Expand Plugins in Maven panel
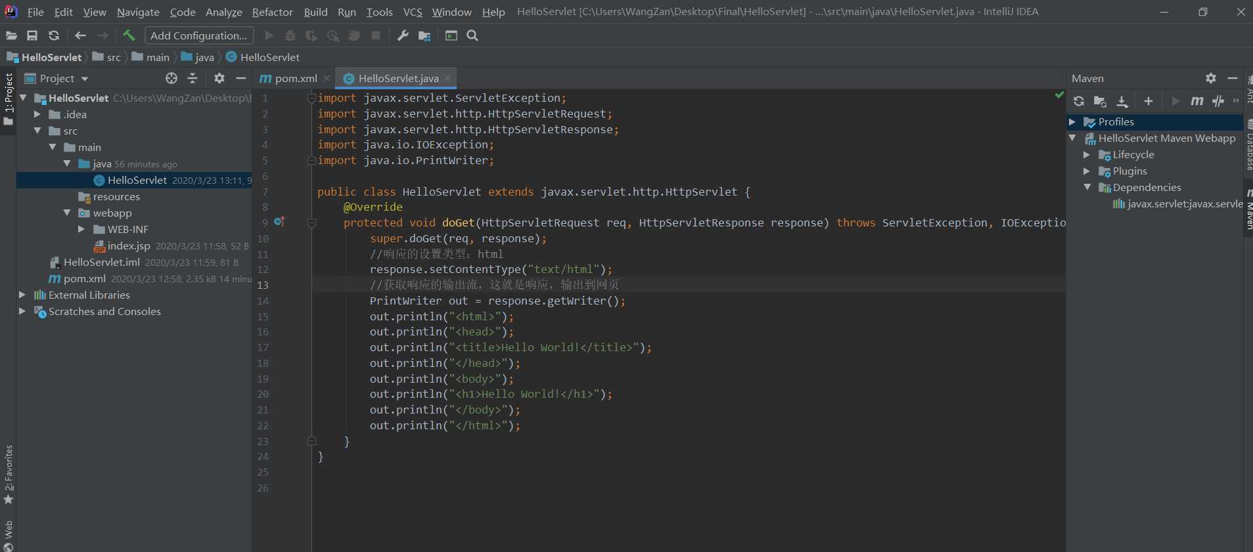 [x=1087, y=171]
